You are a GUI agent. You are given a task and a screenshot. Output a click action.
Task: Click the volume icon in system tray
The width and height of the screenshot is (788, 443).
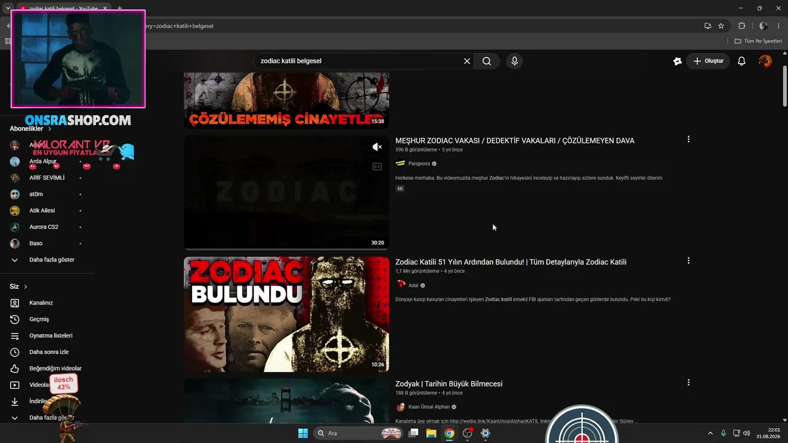[x=747, y=433]
